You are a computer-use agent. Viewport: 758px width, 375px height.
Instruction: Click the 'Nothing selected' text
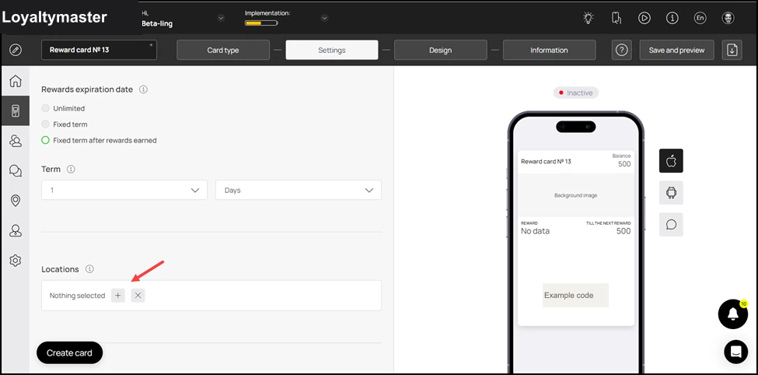click(77, 296)
